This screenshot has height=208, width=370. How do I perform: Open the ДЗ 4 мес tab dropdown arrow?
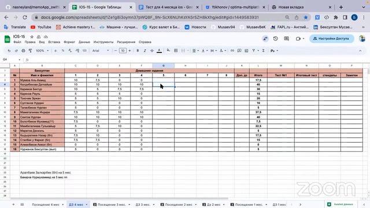pyautogui.click(x=87, y=205)
